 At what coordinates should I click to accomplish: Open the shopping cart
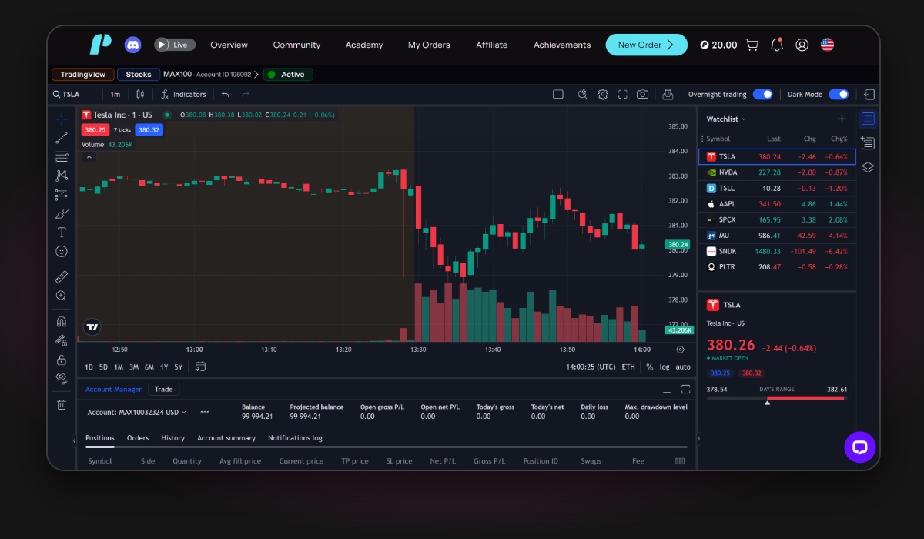752,45
